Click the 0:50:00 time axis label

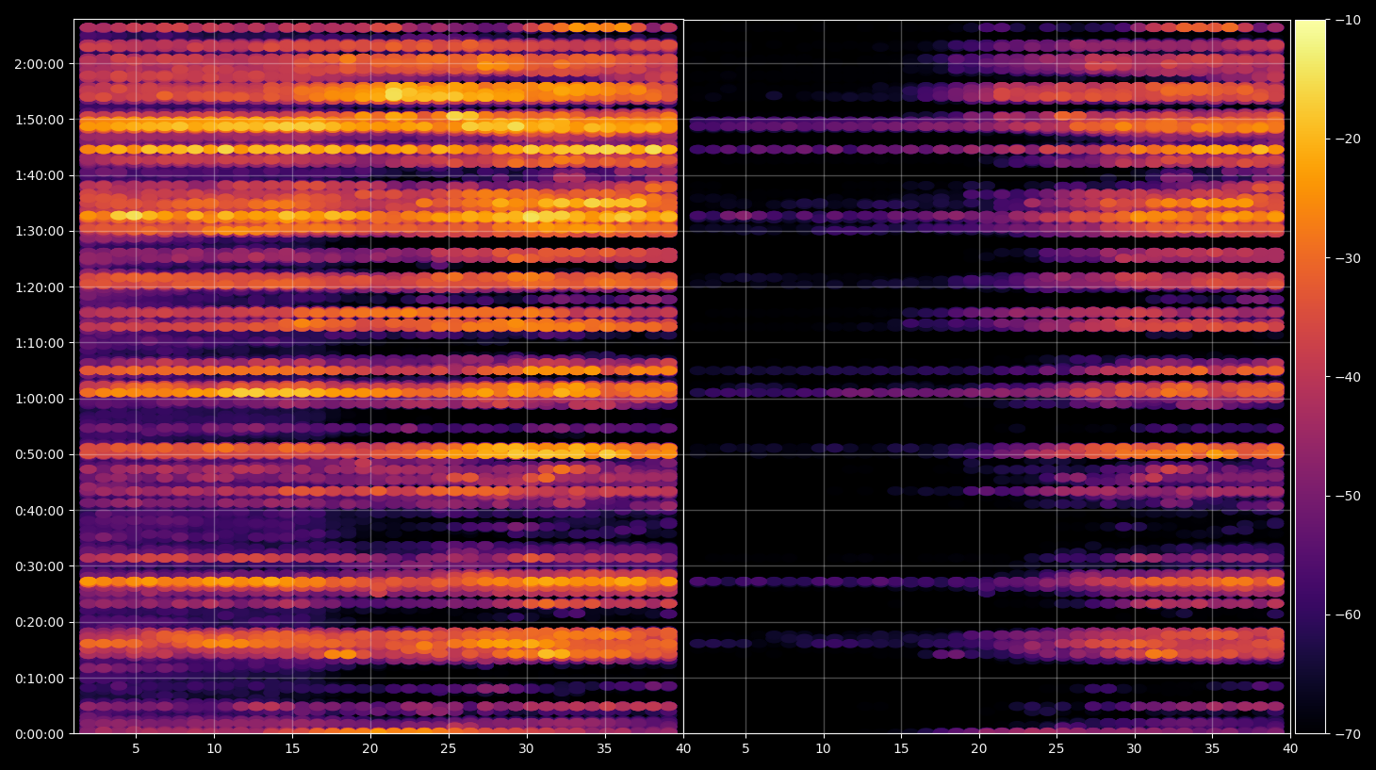coord(40,454)
